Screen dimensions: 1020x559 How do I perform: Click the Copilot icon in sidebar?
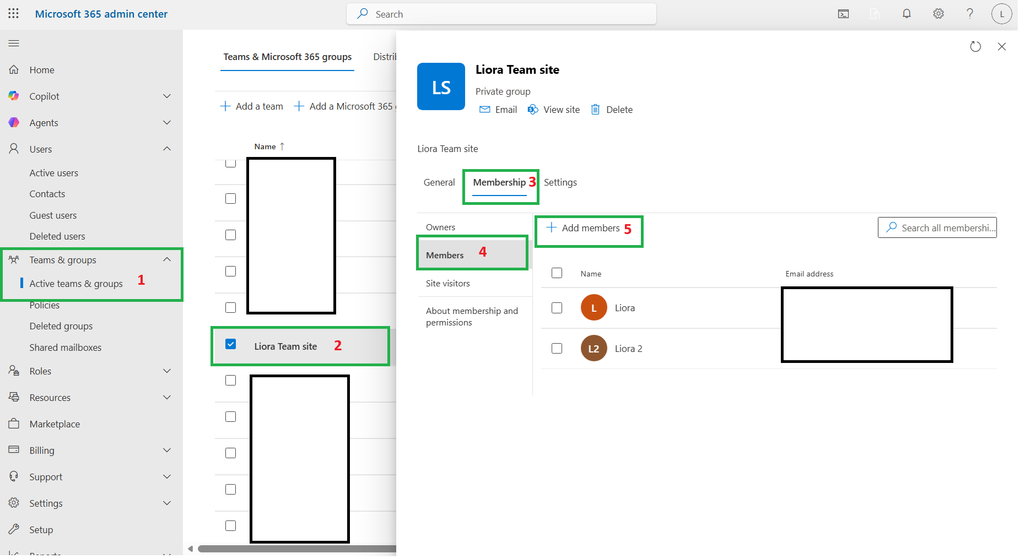click(x=14, y=96)
